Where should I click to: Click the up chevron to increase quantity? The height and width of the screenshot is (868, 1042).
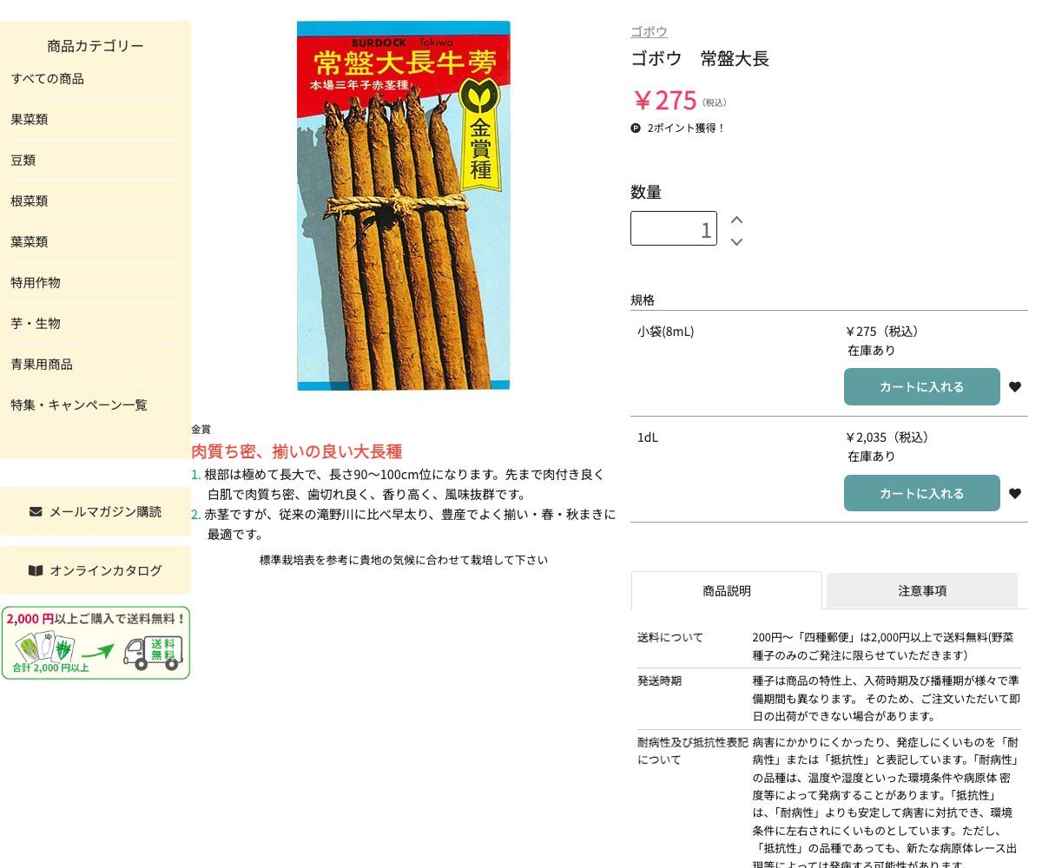[736, 220]
